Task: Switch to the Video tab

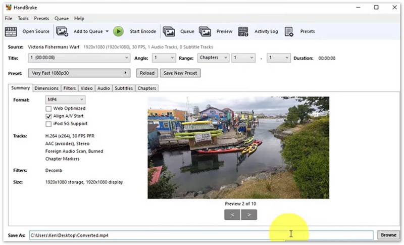Action: (x=86, y=88)
